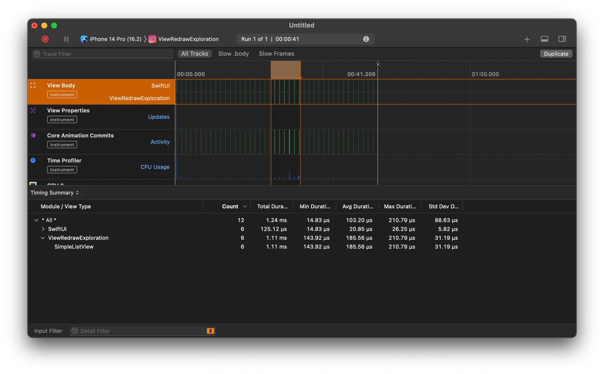This screenshot has width=604, height=374.
Task: Switch to the Slow .body tab
Action: pyautogui.click(x=233, y=54)
